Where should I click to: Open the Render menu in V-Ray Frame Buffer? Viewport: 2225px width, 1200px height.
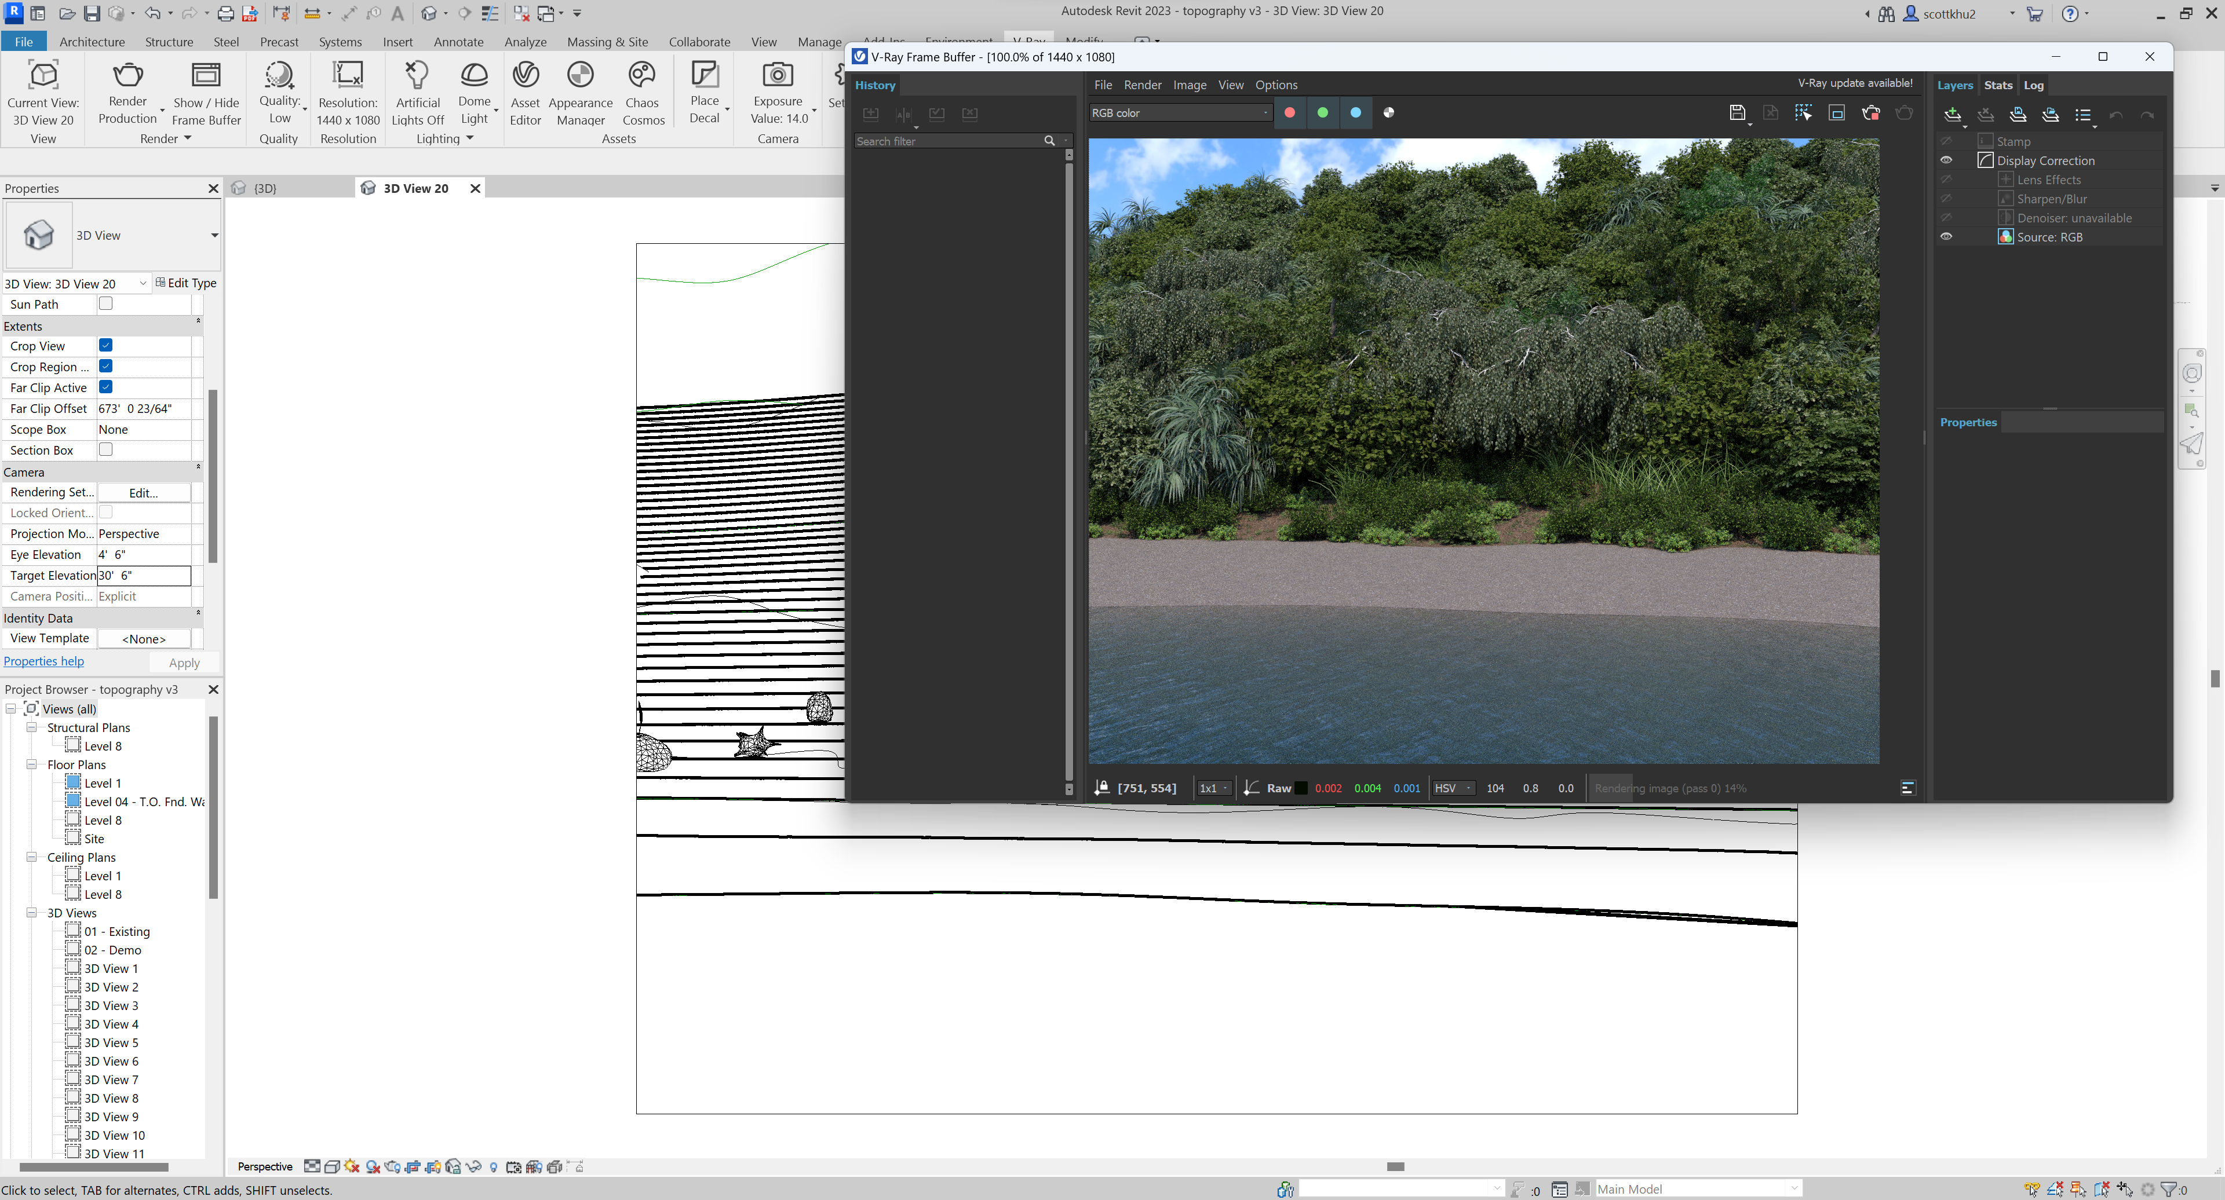coord(1142,85)
